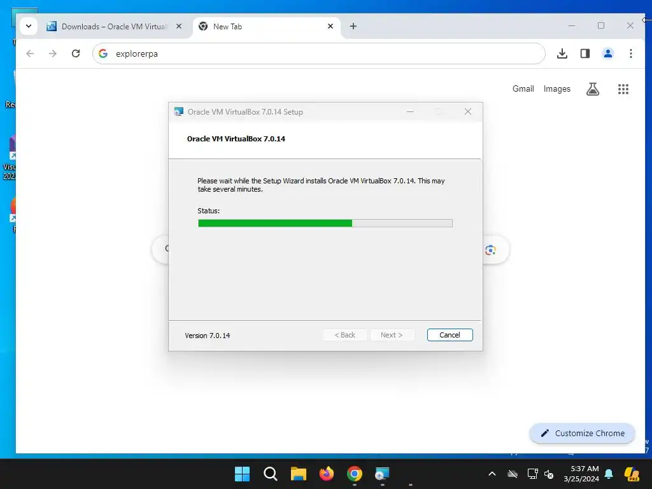Close the VirtualBox Setup dialog
Screen dimensions: 652x489
(468, 111)
